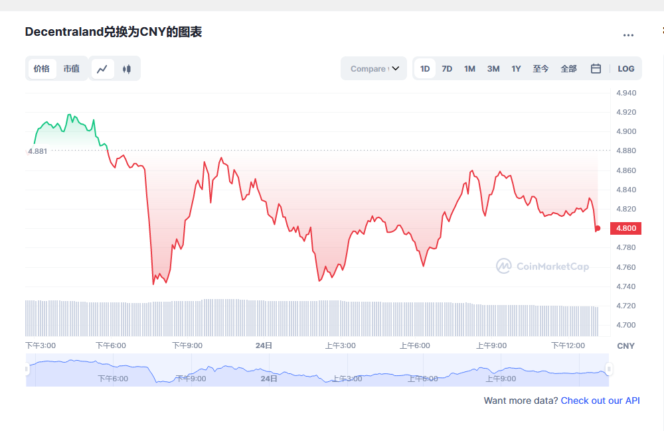
Task: Click the 4.700 y-axis value
Action: point(626,325)
